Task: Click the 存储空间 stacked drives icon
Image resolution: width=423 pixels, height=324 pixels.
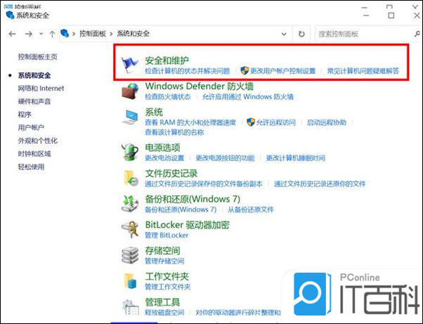Action: click(x=130, y=255)
